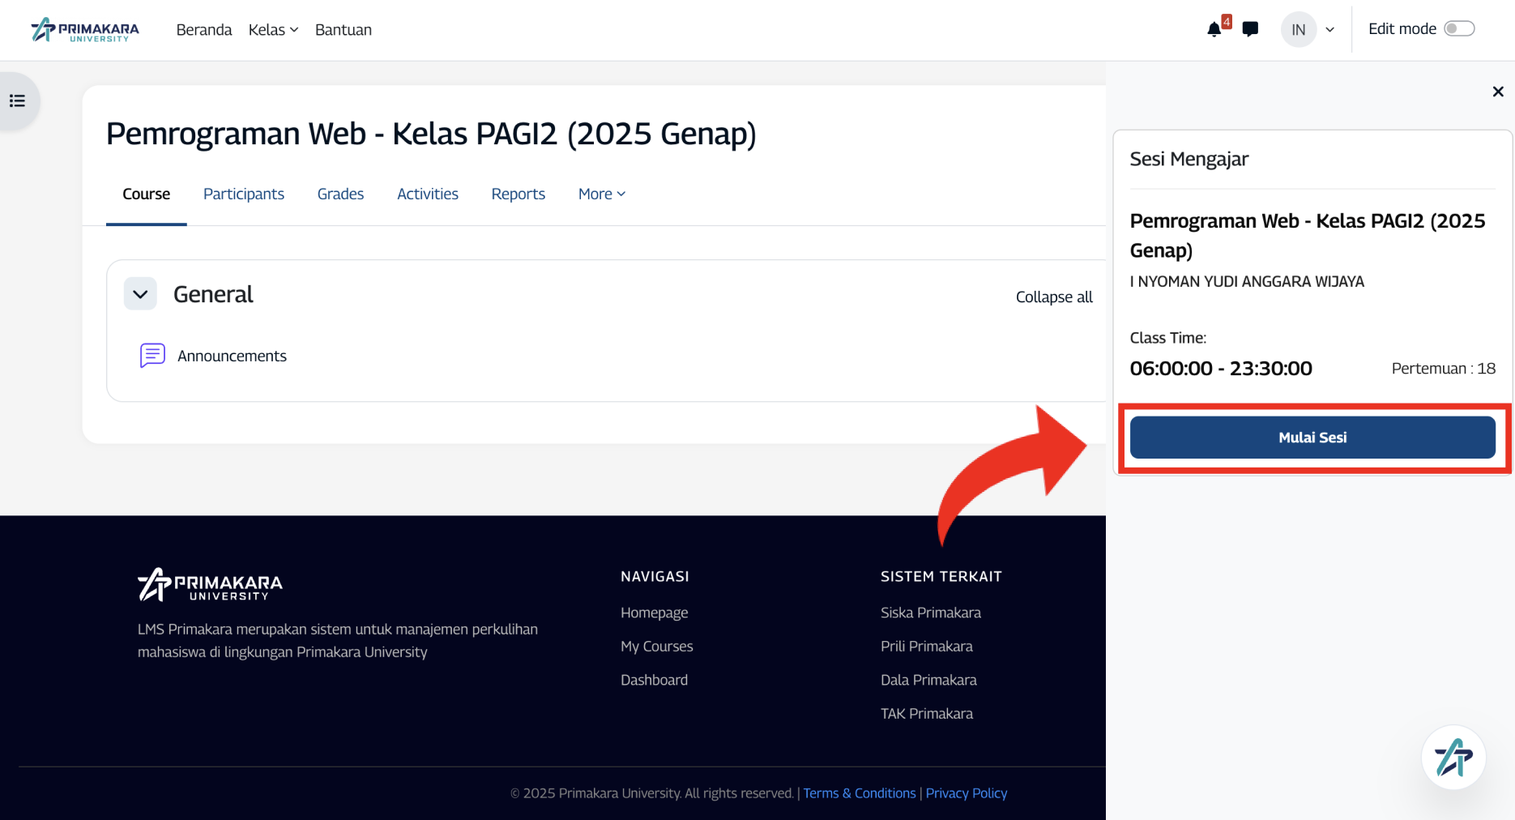Open the More tab dropdown

(x=602, y=194)
